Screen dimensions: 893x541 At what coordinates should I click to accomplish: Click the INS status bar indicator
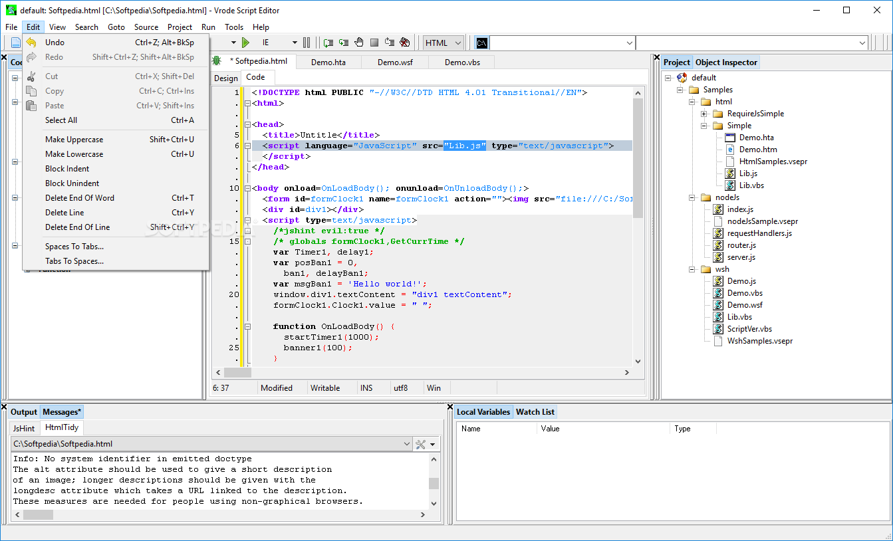[372, 387]
